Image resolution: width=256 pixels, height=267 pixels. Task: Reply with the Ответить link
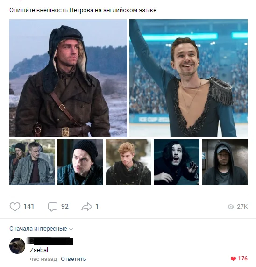[x=73, y=259]
